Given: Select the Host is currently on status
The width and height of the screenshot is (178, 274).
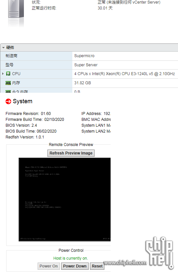Looking at the screenshot, I should point(71,258).
